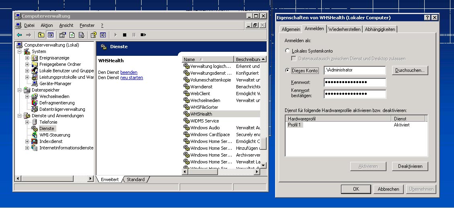Open Datenträgerverwaltung in the tree
This screenshot has width=454, height=208.
(x=62, y=109)
